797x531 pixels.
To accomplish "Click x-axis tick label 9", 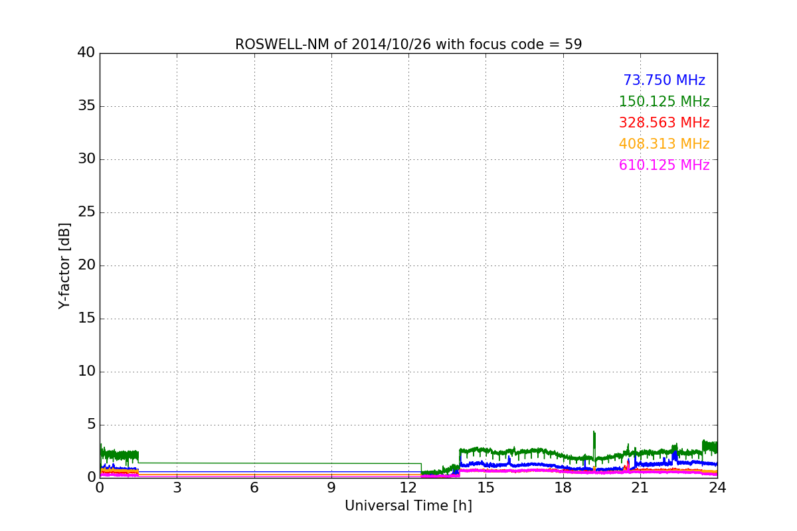I will click(x=331, y=488).
